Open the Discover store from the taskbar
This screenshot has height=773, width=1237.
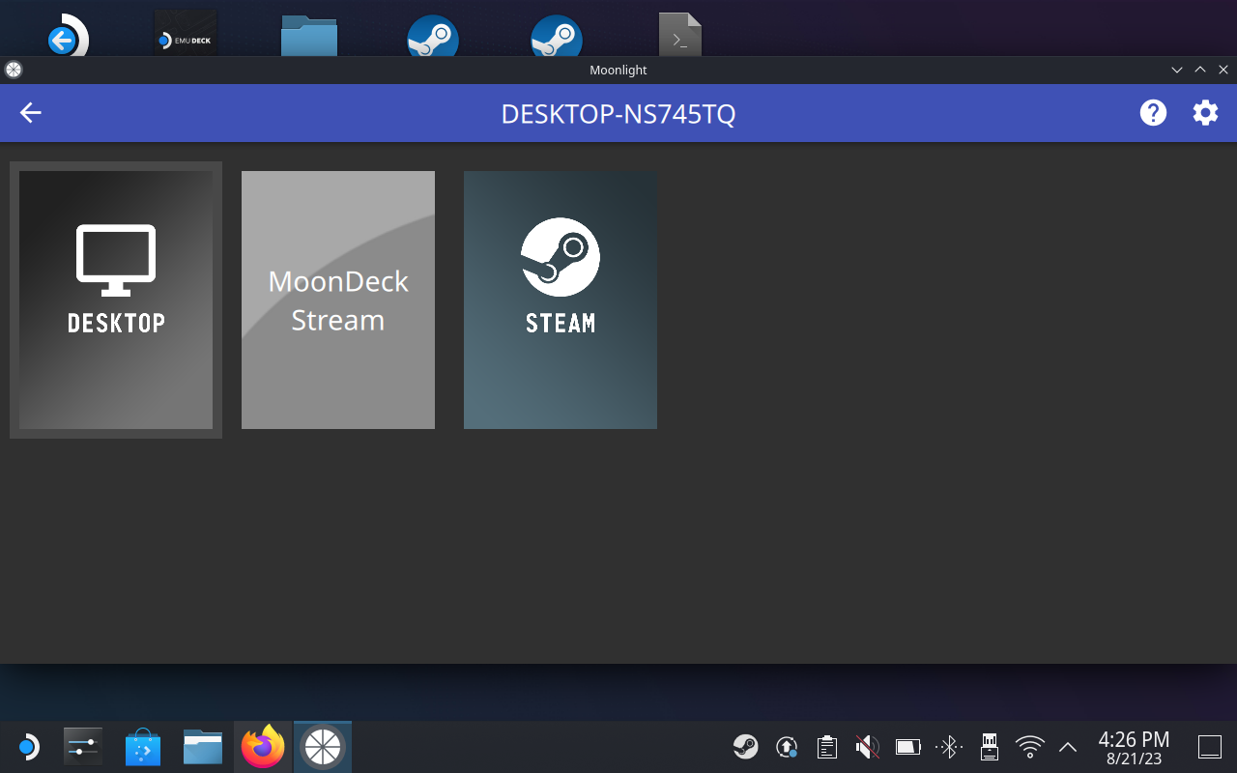click(x=143, y=747)
